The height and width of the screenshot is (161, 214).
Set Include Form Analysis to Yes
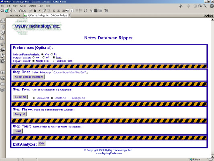(x=43, y=54)
